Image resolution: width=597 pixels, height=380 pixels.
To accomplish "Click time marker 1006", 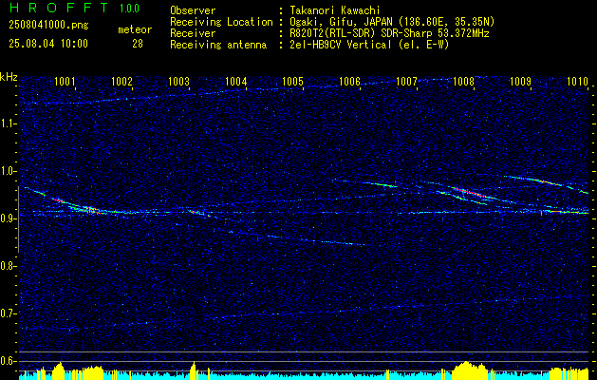I will [x=350, y=81].
